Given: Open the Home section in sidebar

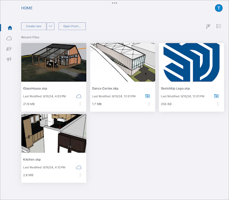Looking at the screenshot, I should 10,28.
